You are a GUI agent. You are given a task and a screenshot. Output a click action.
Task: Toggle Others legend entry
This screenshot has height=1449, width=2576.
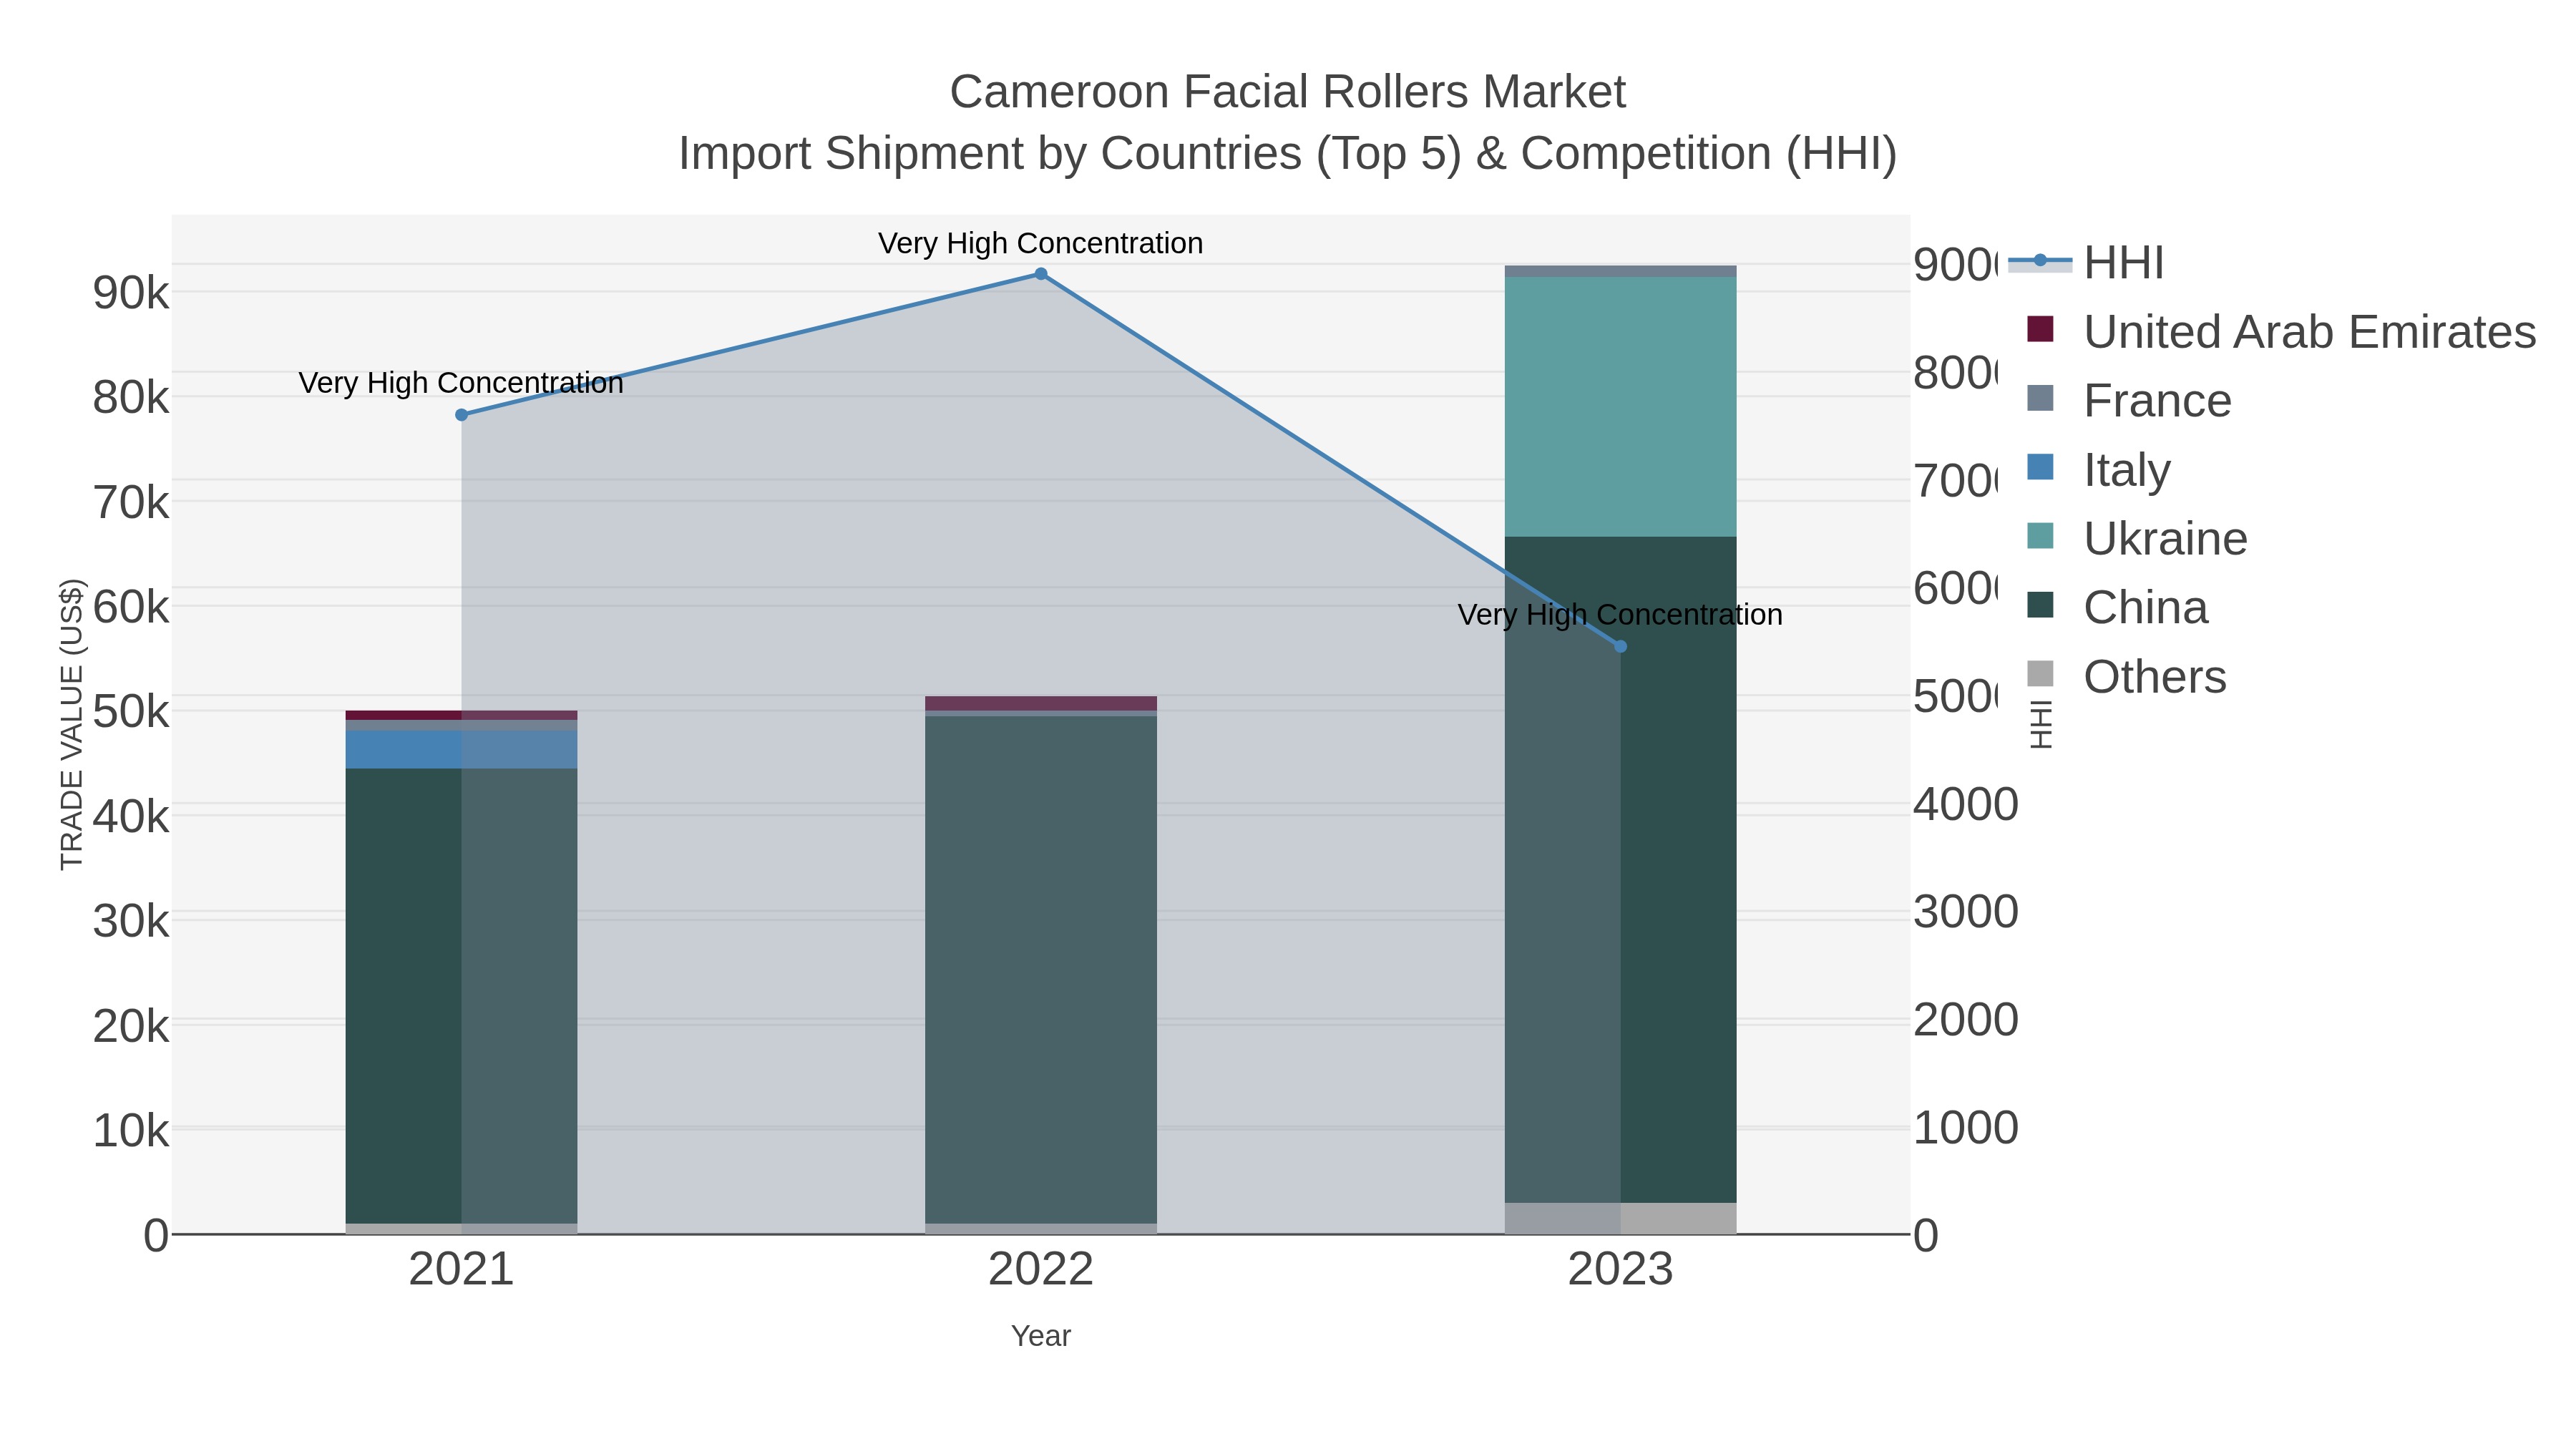(x=2126, y=677)
